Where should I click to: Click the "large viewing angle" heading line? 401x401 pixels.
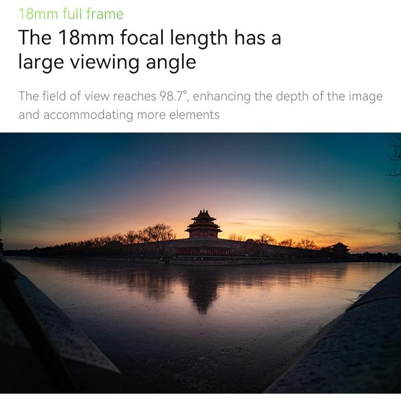click(x=107, y=62)
